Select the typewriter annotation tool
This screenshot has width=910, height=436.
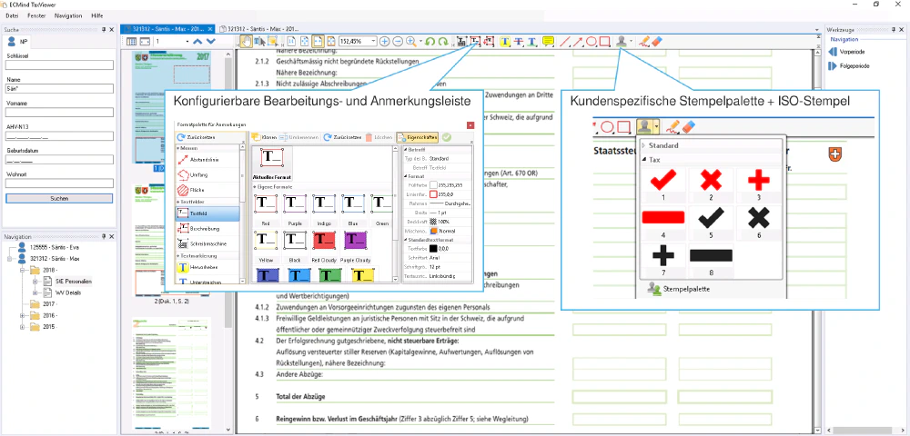(x=462, y=41)
